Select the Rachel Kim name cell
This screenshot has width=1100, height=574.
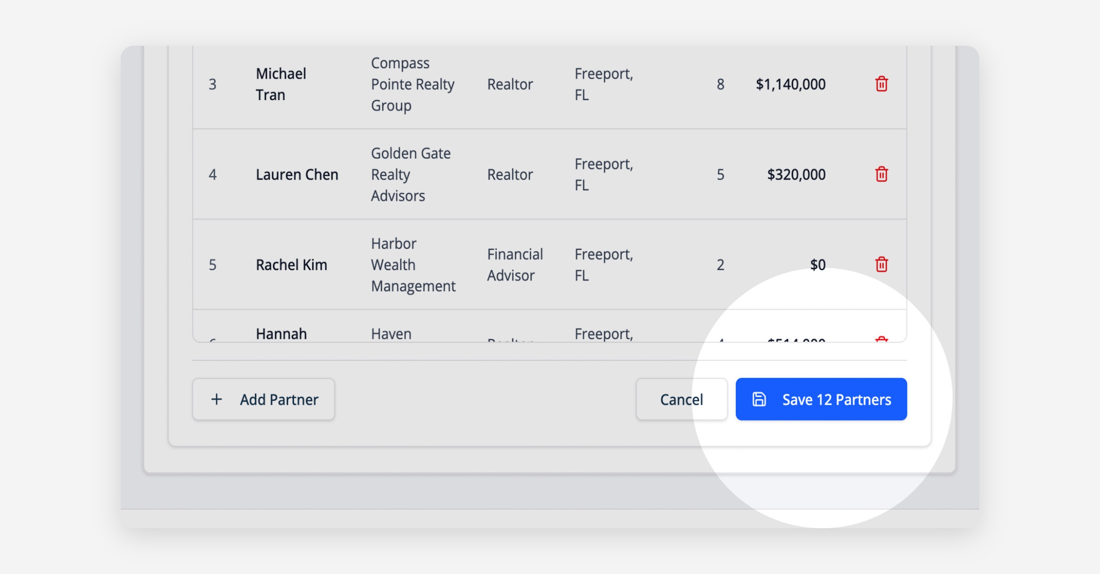(x=291, y=265)
